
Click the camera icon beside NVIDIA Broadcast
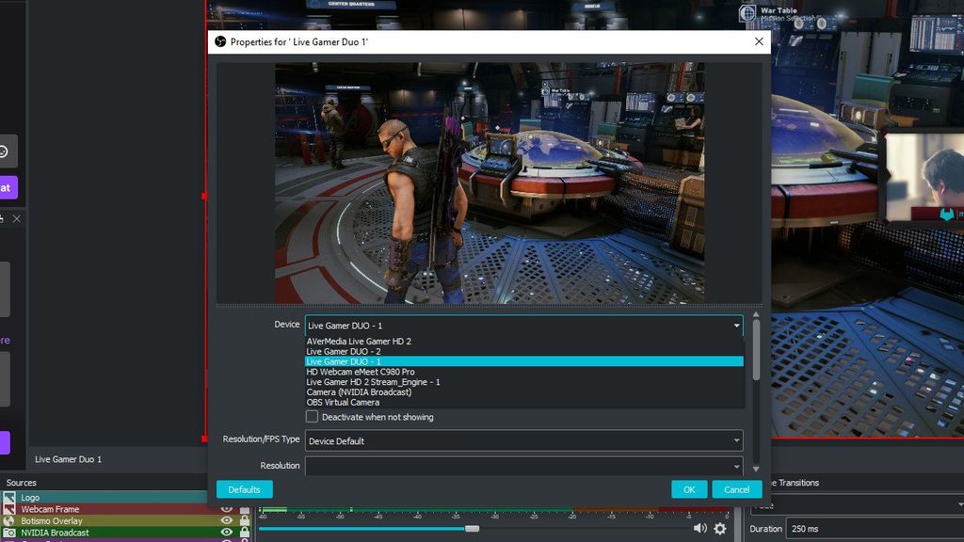8,532
